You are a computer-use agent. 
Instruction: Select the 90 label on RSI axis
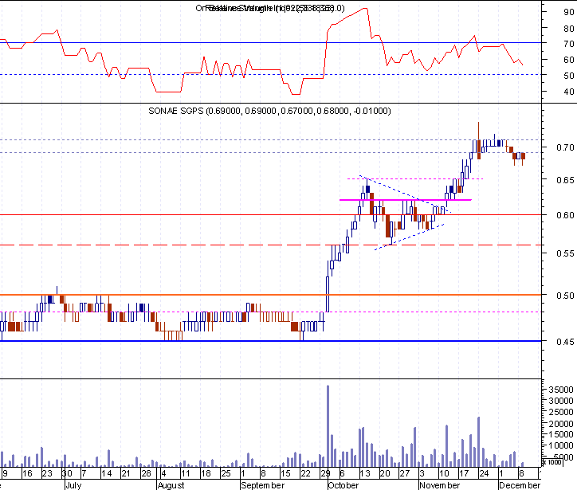click(568, 12)
